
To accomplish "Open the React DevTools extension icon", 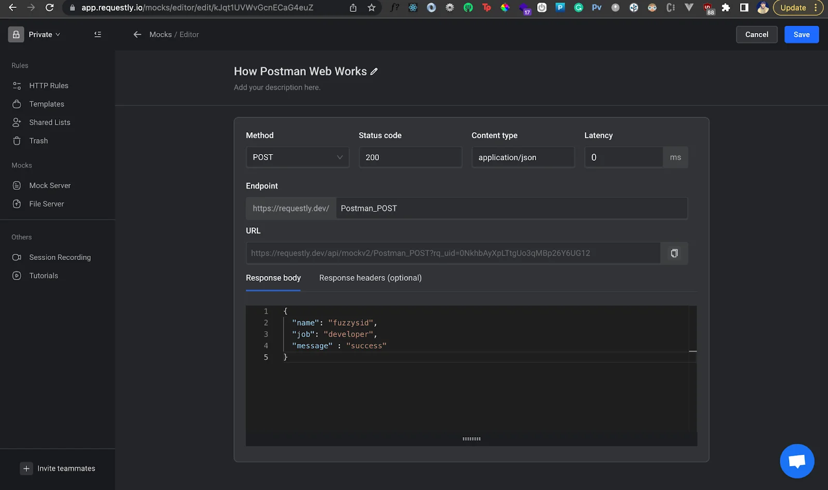I will coord(413,8).
